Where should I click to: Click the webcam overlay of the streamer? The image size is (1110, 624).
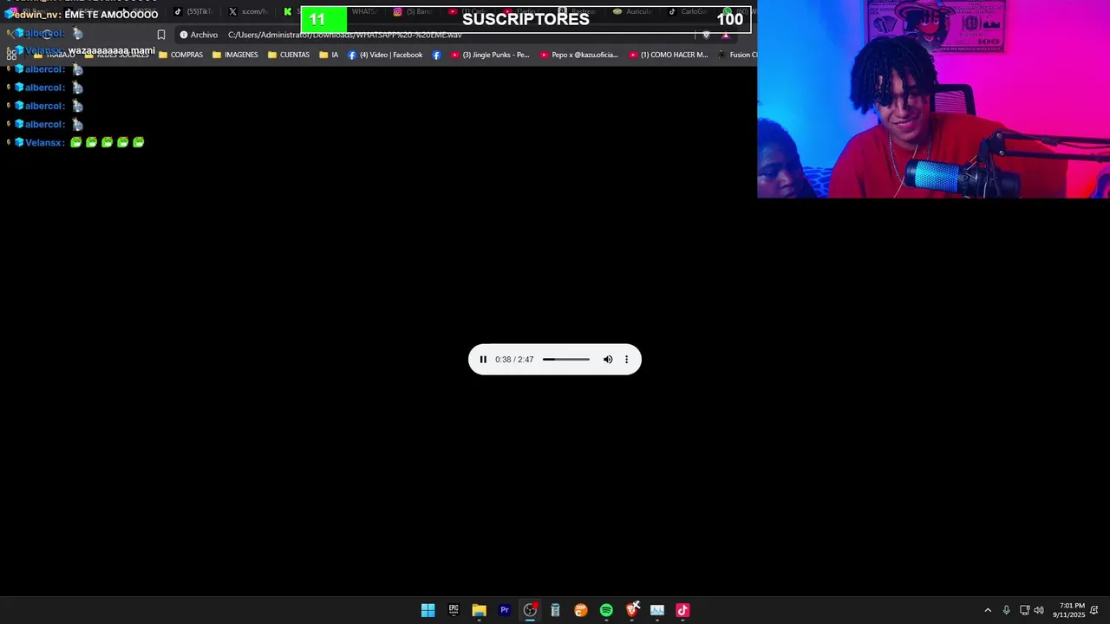click(933, 99)
